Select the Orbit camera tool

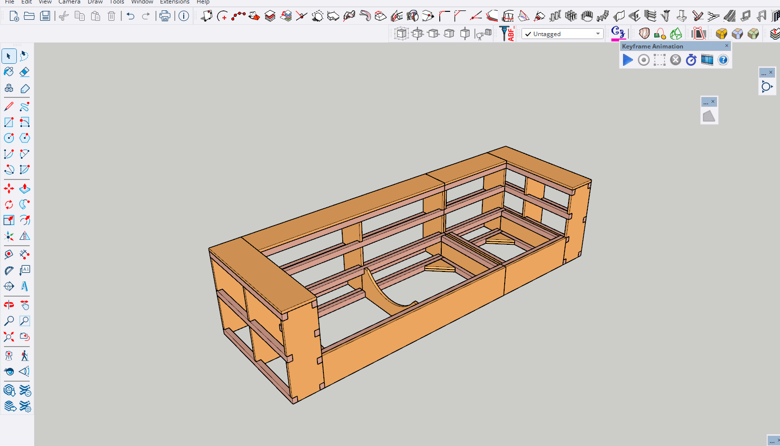(9, 305)
